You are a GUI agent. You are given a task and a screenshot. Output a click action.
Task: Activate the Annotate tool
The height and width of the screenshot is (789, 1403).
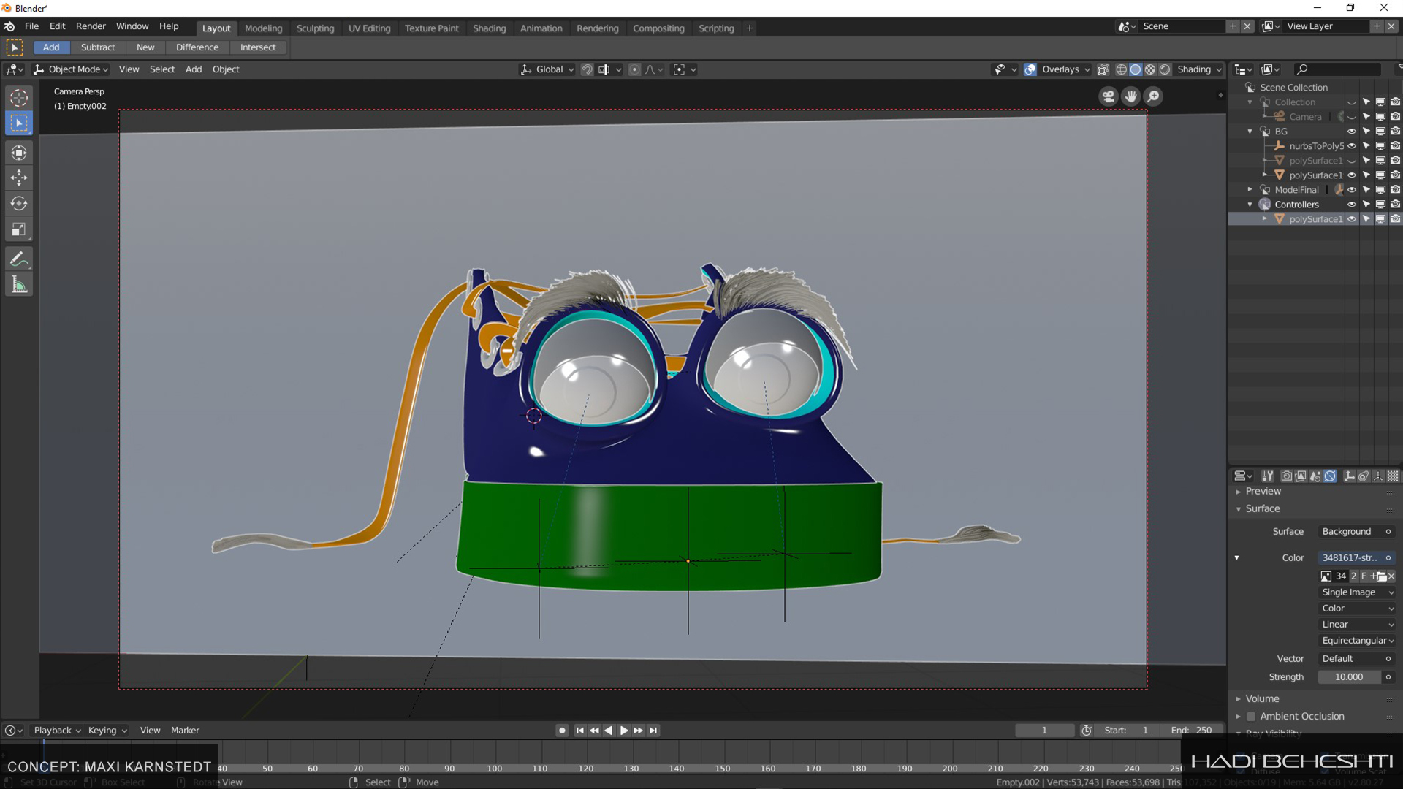point(19,259)
